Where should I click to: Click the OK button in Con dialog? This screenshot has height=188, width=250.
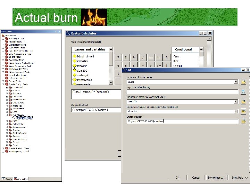coord(177,178)
